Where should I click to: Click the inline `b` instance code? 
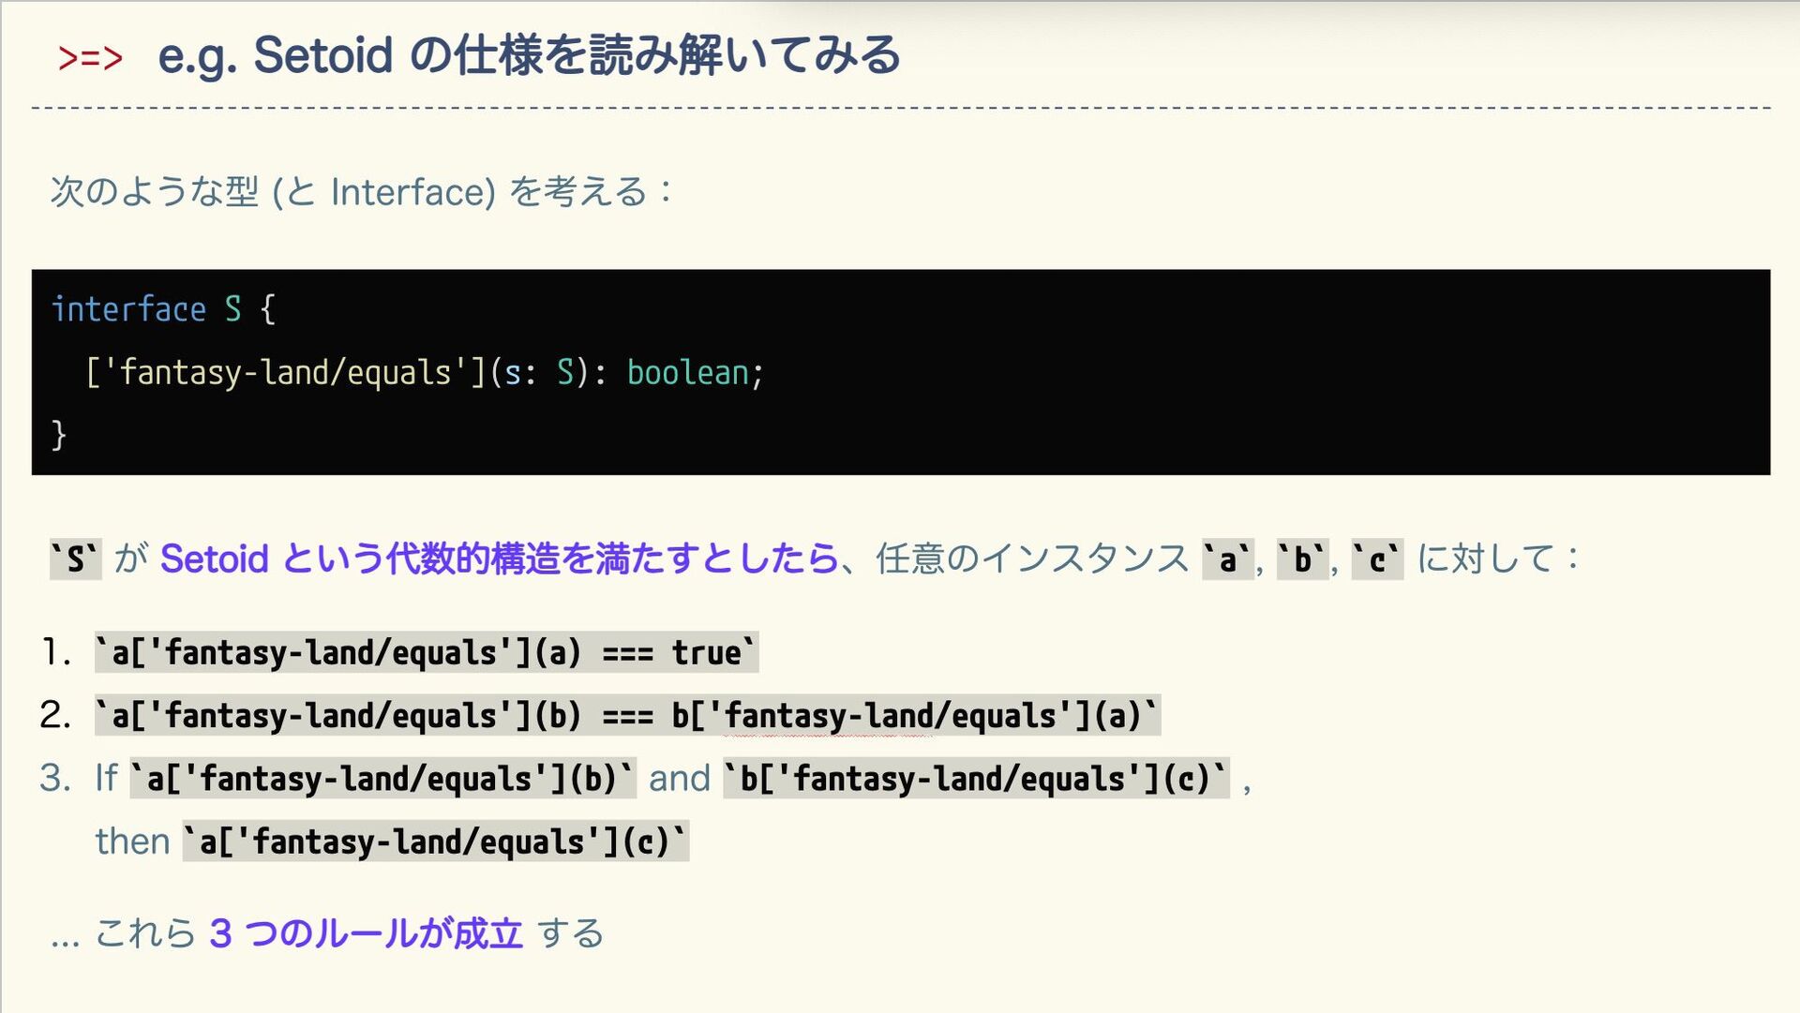1302,559
